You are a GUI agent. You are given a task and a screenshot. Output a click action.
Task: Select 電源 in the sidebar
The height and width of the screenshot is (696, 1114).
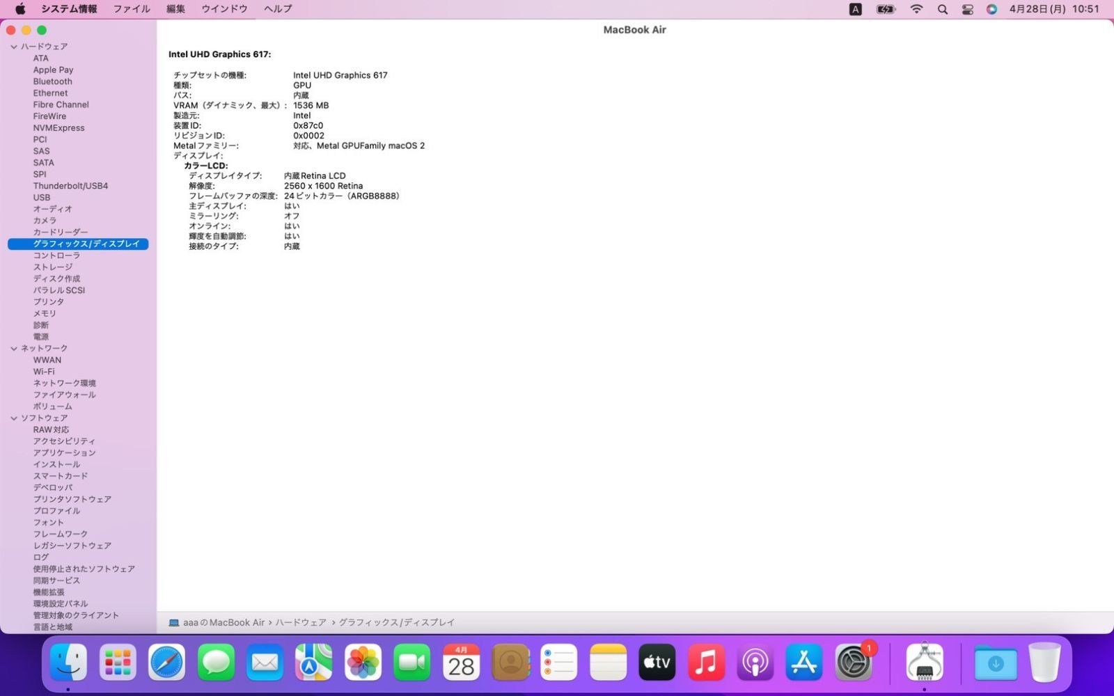point(40,337)
